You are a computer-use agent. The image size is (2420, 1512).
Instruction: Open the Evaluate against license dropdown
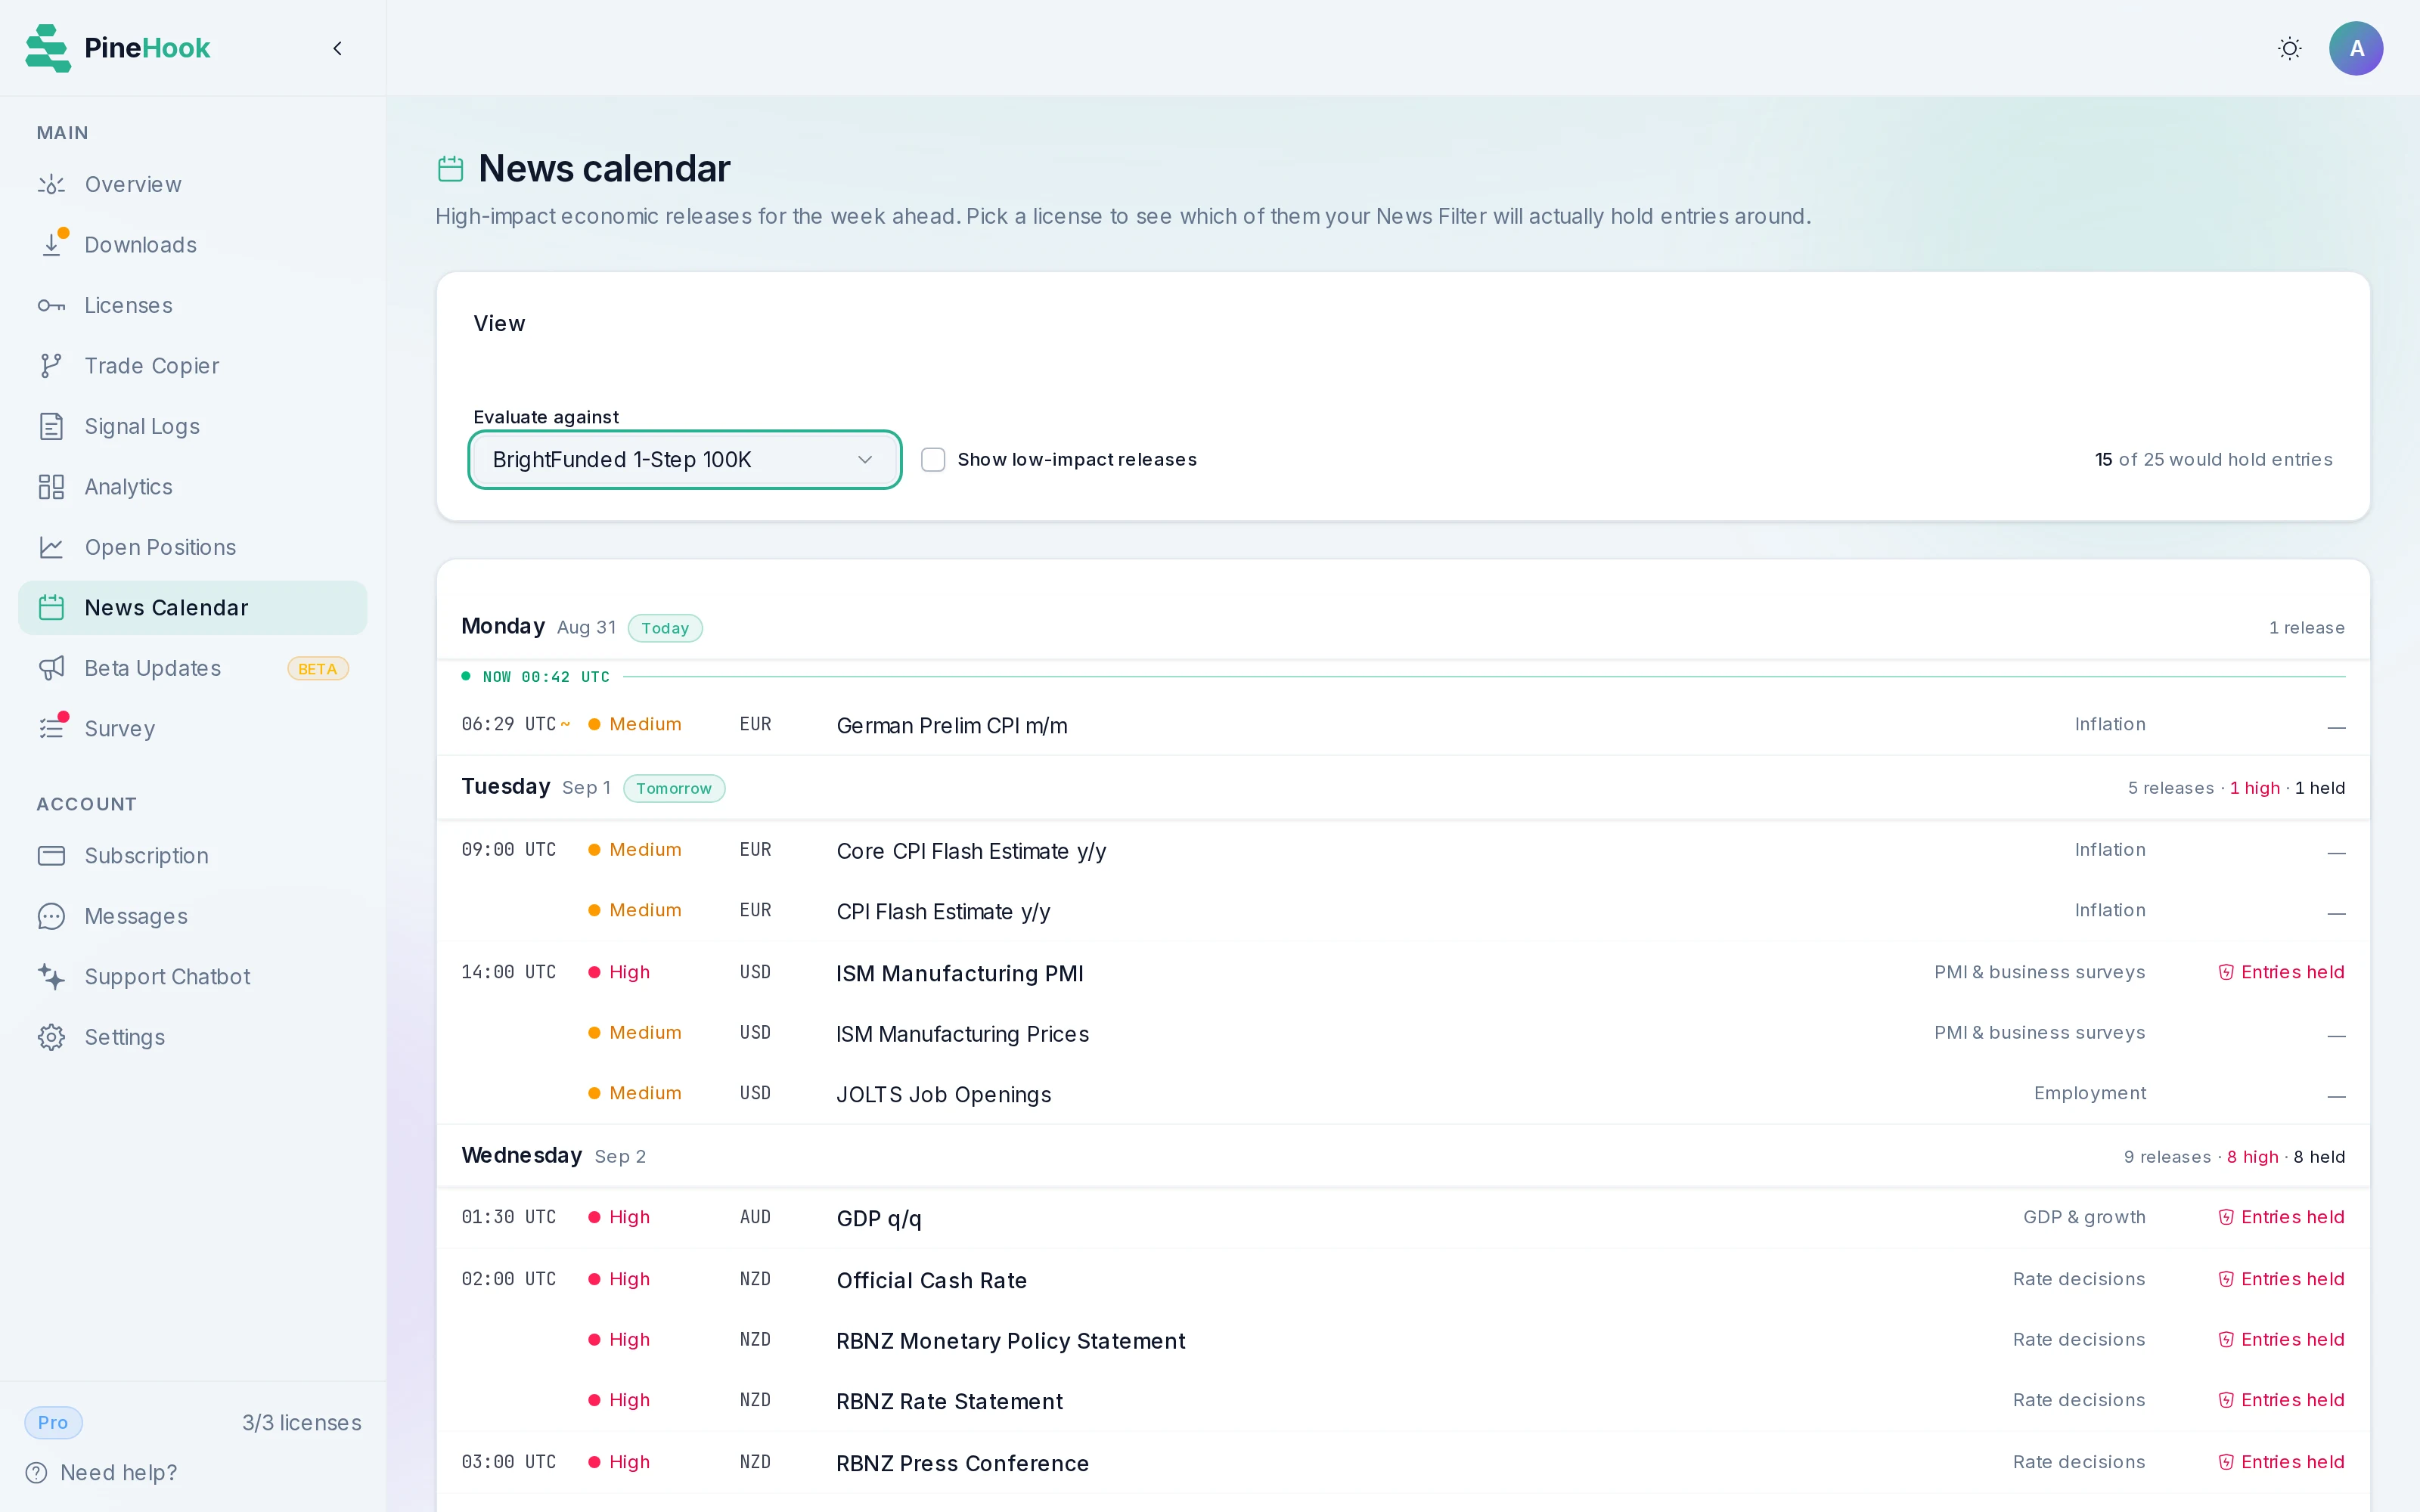click(x=685, y=459)
